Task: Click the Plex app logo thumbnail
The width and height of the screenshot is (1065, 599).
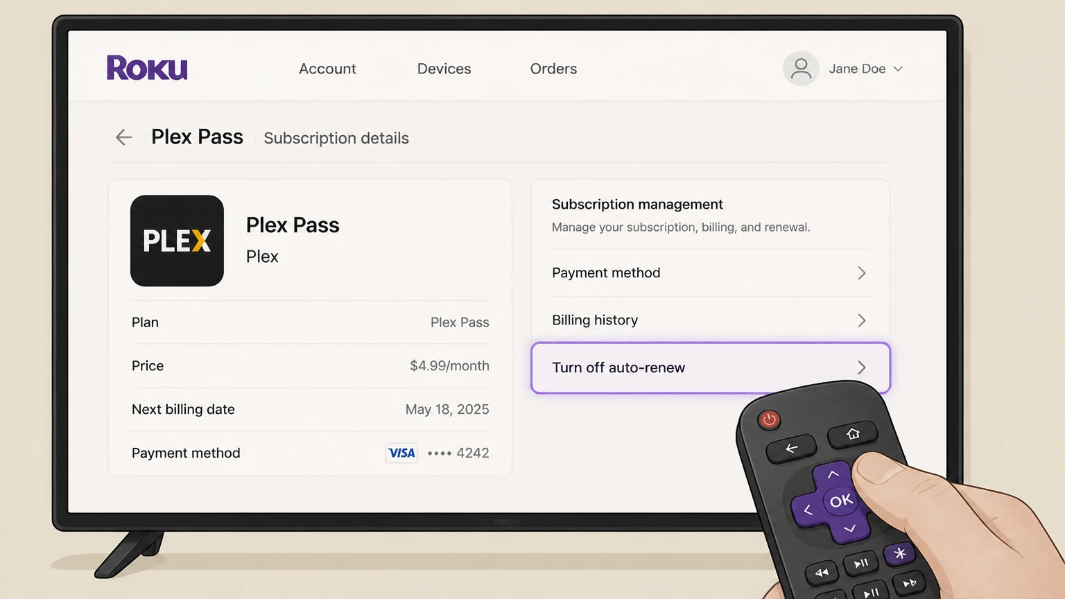Action: pyautogui.click(x=177, y=241)
